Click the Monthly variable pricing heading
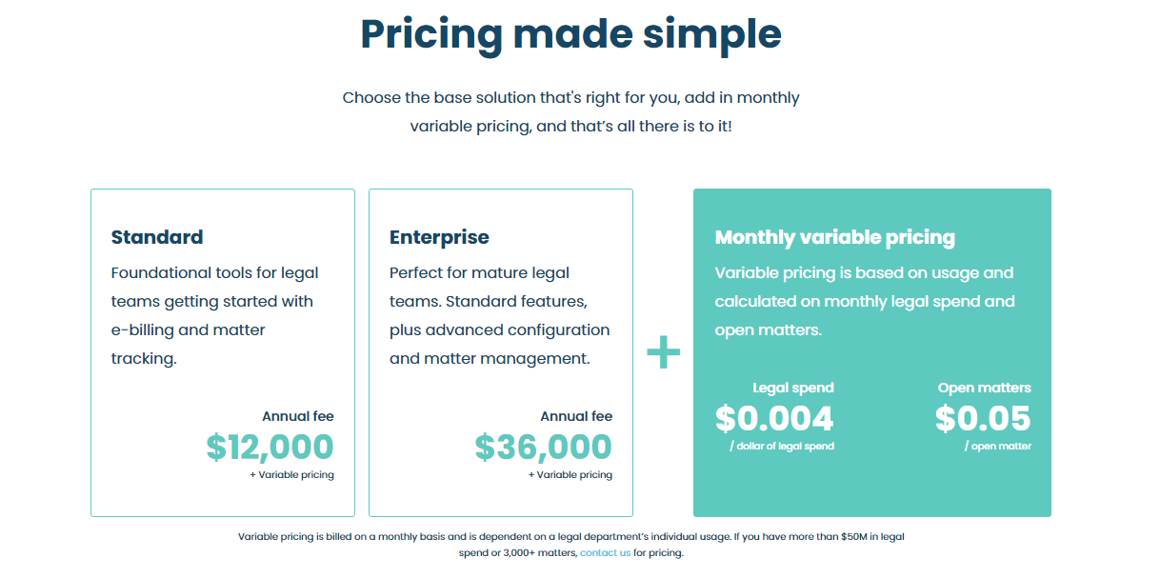This screenshot has height=578, width=1160. 834,237
